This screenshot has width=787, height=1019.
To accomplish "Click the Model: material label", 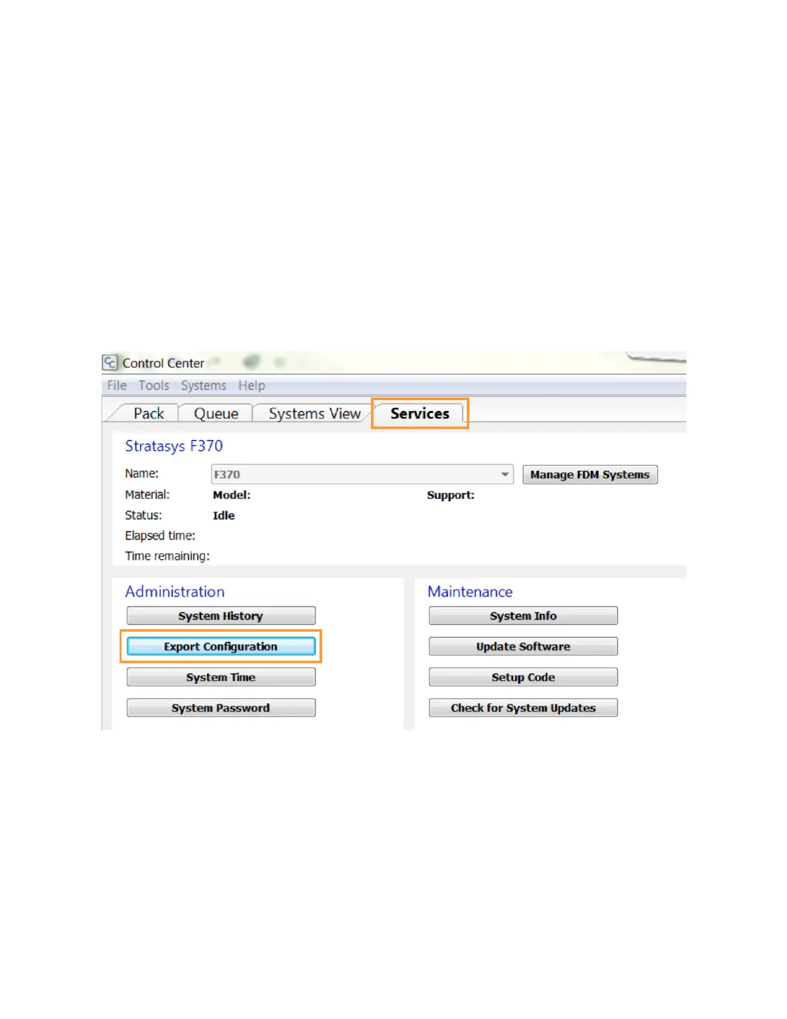I will 231,495.
